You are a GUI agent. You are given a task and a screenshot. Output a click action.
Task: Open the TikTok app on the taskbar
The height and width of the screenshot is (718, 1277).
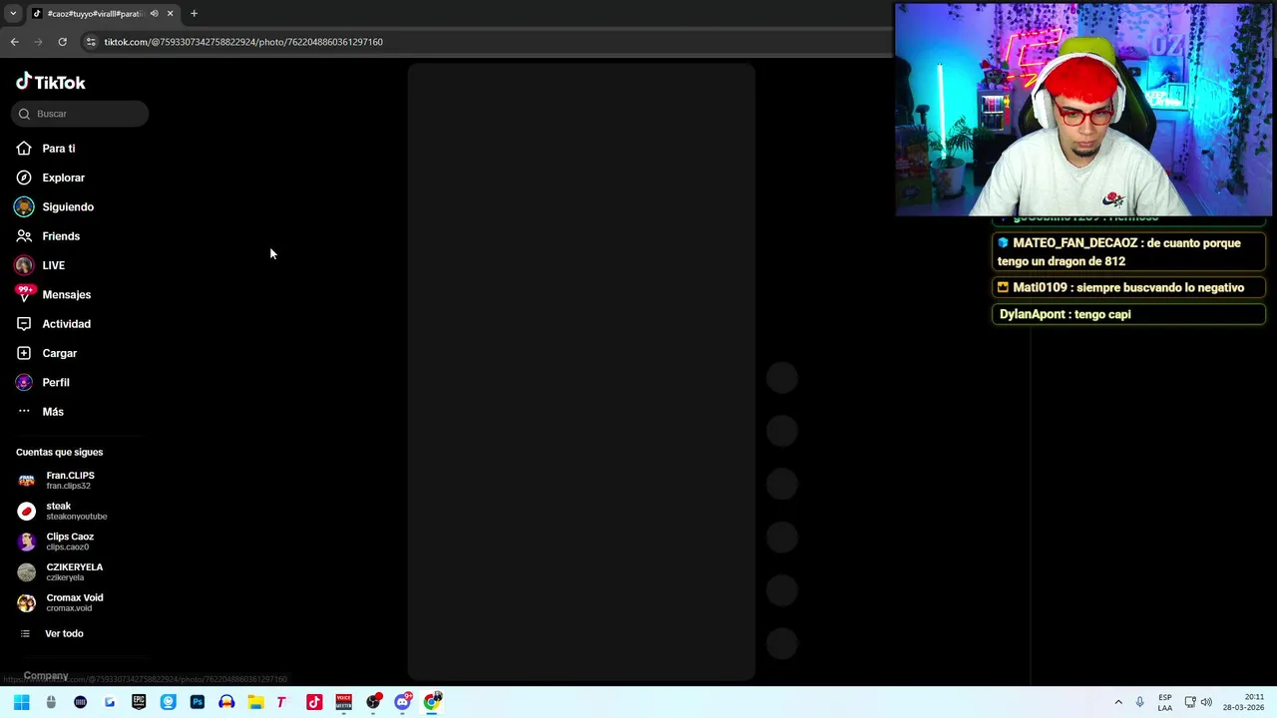[314, 702]
